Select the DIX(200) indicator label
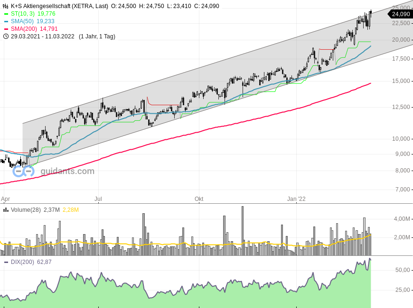 pos(22,262)
